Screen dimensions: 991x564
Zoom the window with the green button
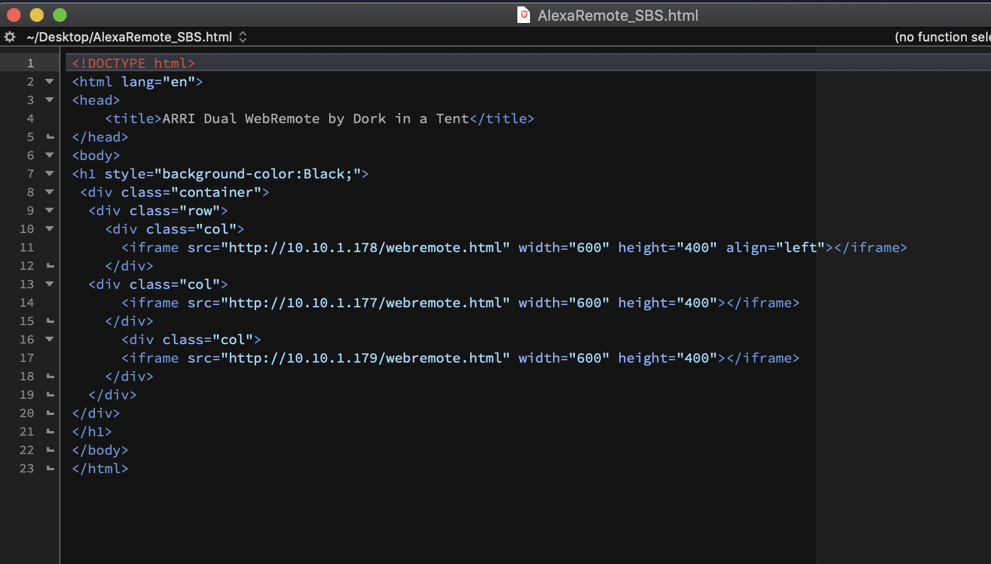(x=60, y=15)
